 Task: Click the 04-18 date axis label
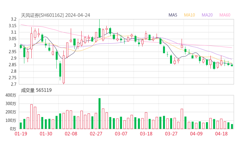click(x=221, y=134)
